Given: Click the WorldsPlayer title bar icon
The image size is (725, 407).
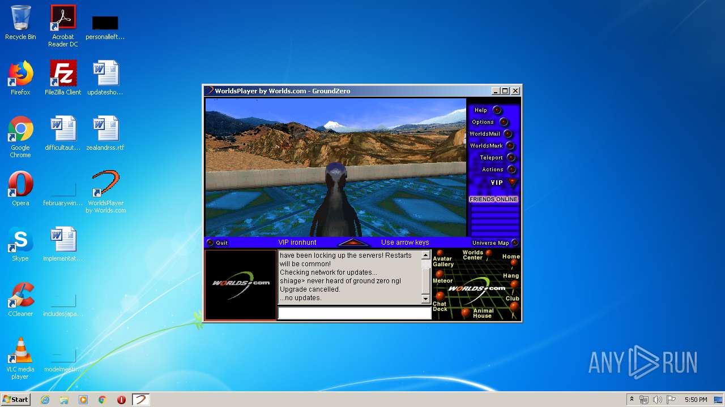Looking at the screenshot, I should (210, 90).
